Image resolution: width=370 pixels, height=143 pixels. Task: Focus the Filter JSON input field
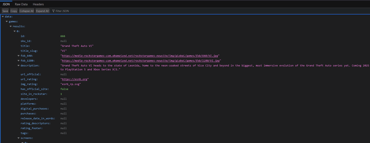(x=62, y=11)
